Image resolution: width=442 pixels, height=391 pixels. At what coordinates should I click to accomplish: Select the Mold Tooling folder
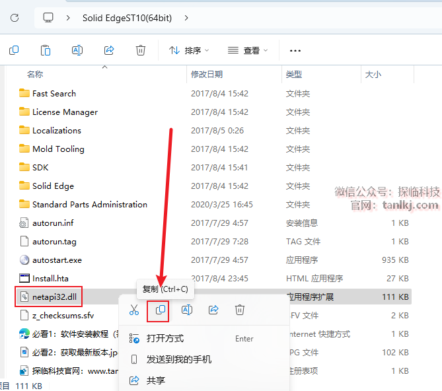coord(58,149)
